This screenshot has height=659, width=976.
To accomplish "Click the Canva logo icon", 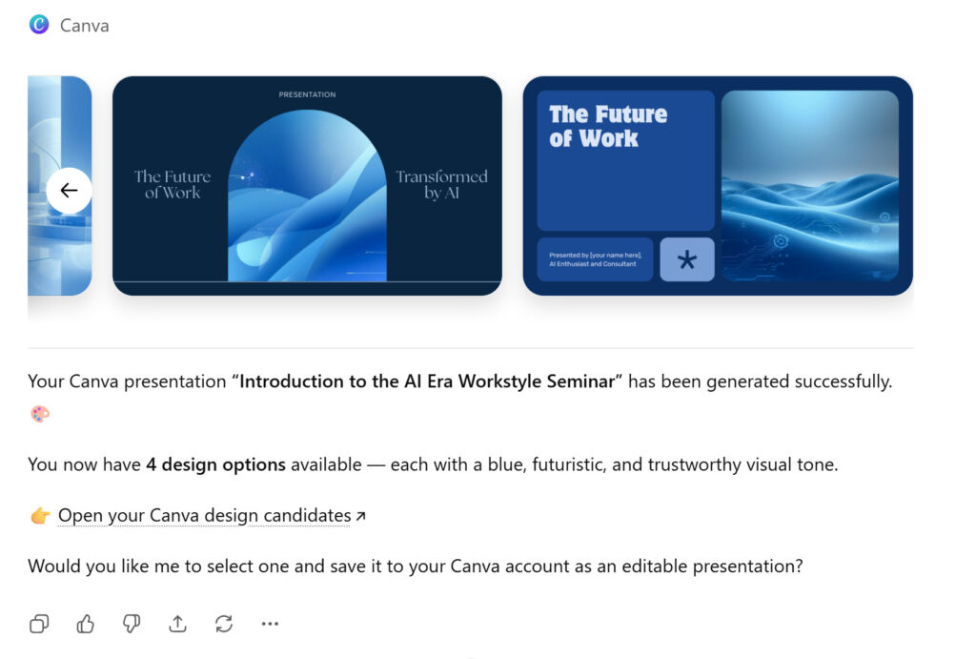I will pyautogui.click(x=39, y=25).
